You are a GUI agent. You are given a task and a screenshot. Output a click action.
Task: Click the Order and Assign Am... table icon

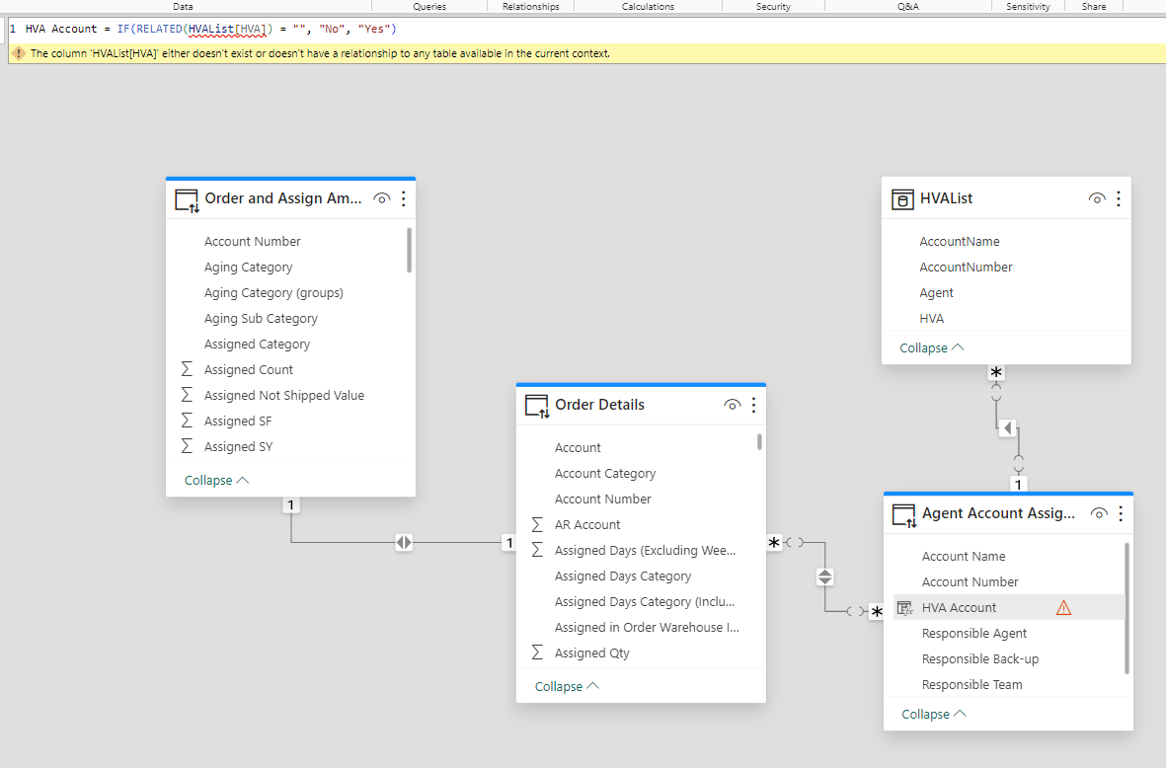187,200
